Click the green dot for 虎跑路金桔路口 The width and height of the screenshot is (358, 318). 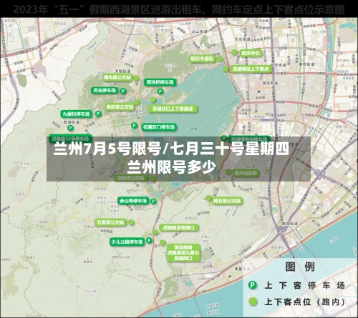[x=155, y=232]
